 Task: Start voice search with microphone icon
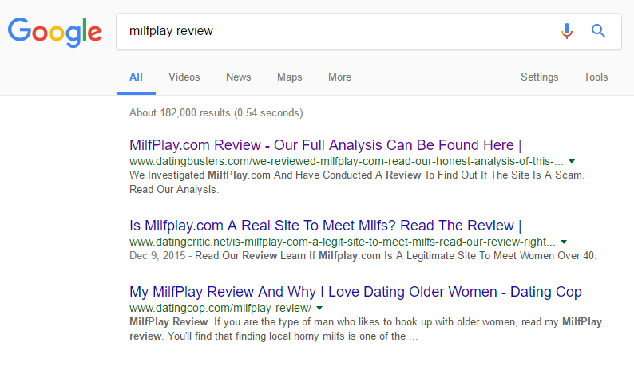pyautogui.click(x=567, y=31)
